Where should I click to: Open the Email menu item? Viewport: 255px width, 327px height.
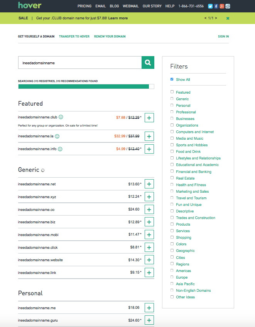point(101,6)
